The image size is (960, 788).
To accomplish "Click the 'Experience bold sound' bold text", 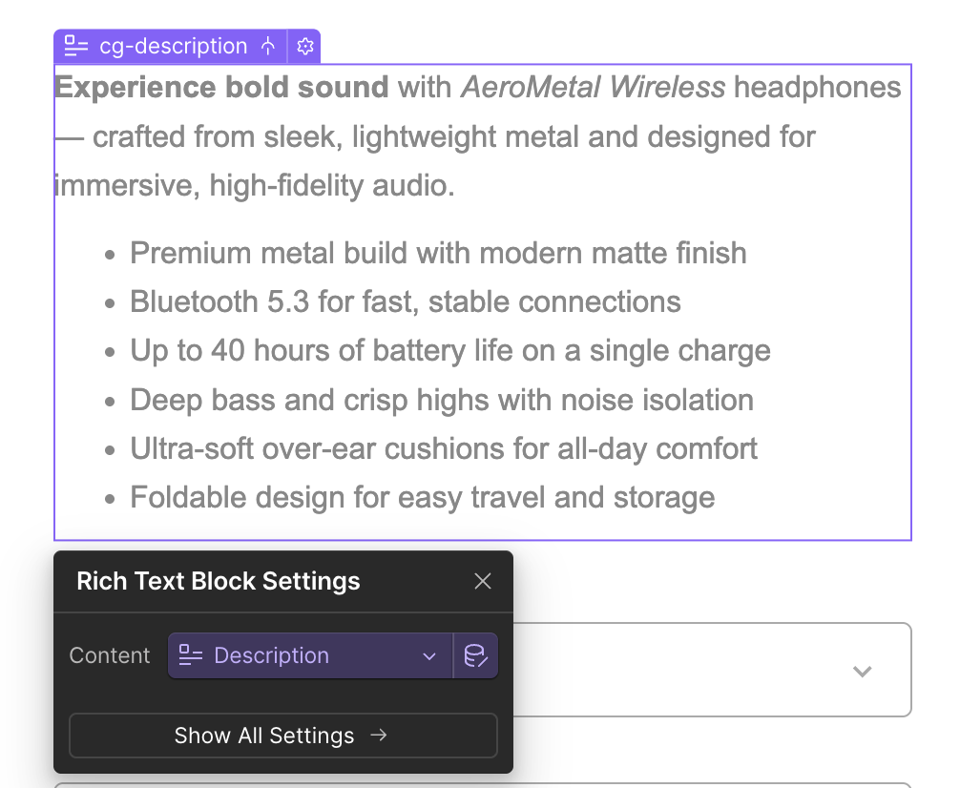I will coord(221,87).
